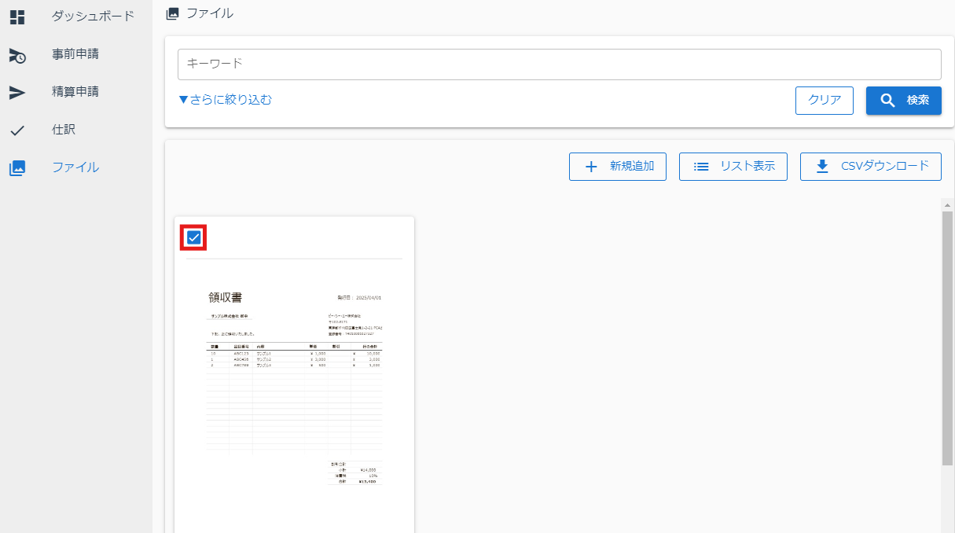
Task: Click the ファイル image icon in sidebar
Action: pos(17,167)
